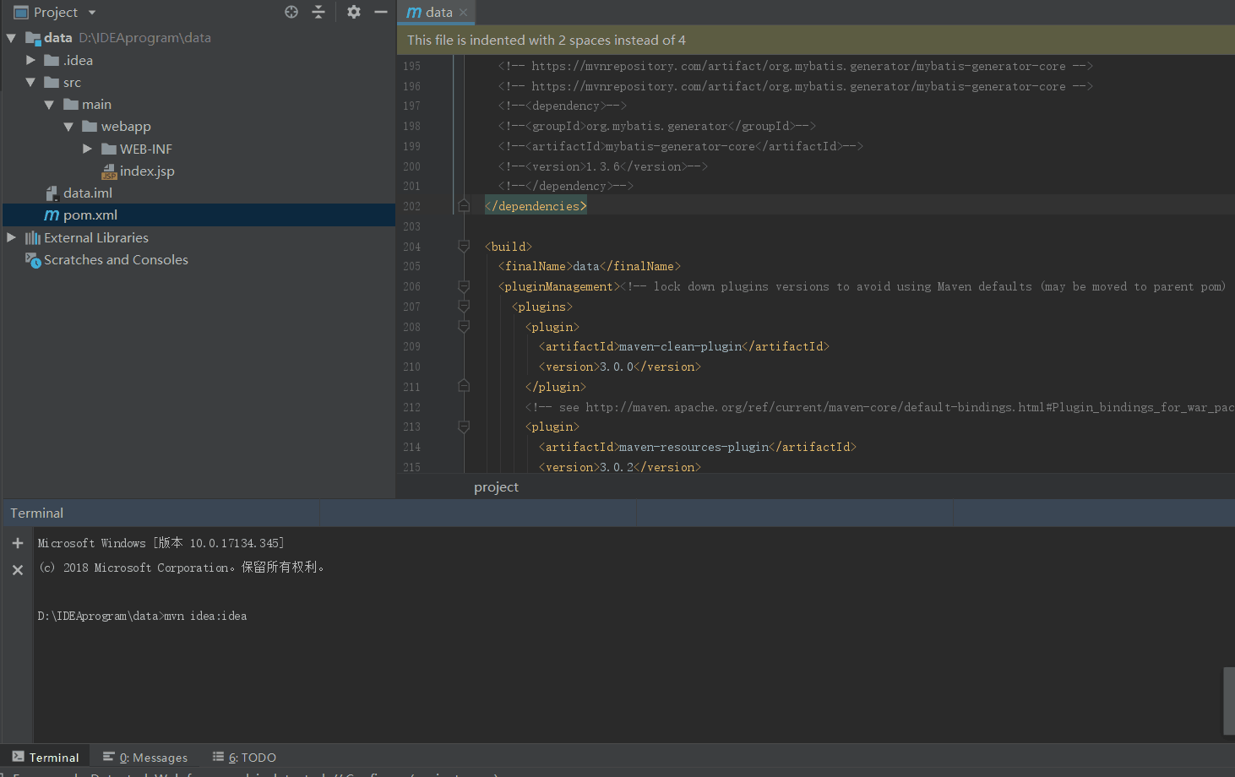This screenshot has height=777, width=1235.
Task: Close the data editor tab
Action: tap(463, 13)
